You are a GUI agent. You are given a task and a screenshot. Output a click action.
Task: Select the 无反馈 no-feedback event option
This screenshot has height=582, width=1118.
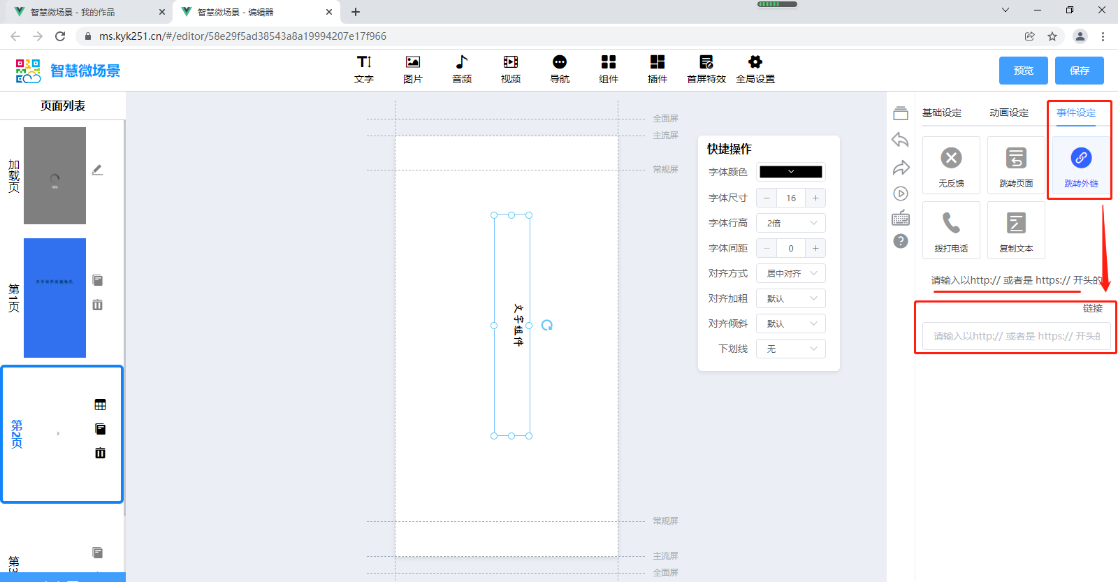click(951, 165)
